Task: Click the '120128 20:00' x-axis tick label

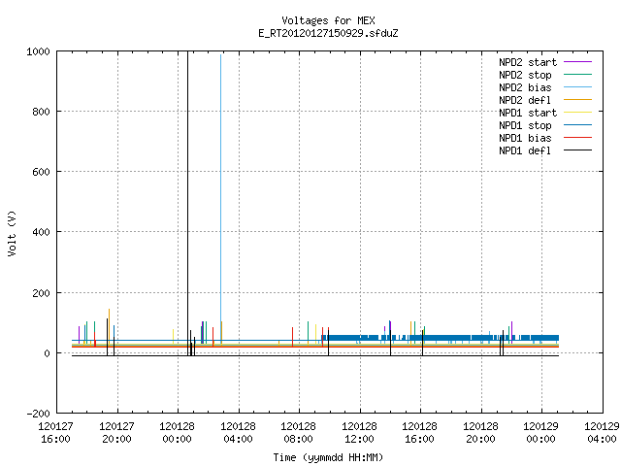Action: point(480,433)
